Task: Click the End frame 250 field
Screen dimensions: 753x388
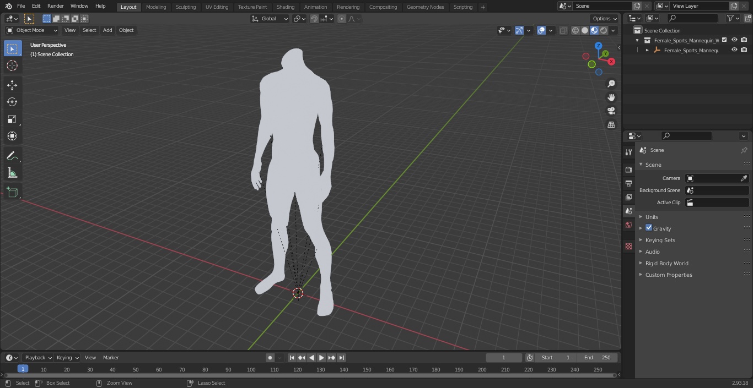Action: tap(598, 358)
